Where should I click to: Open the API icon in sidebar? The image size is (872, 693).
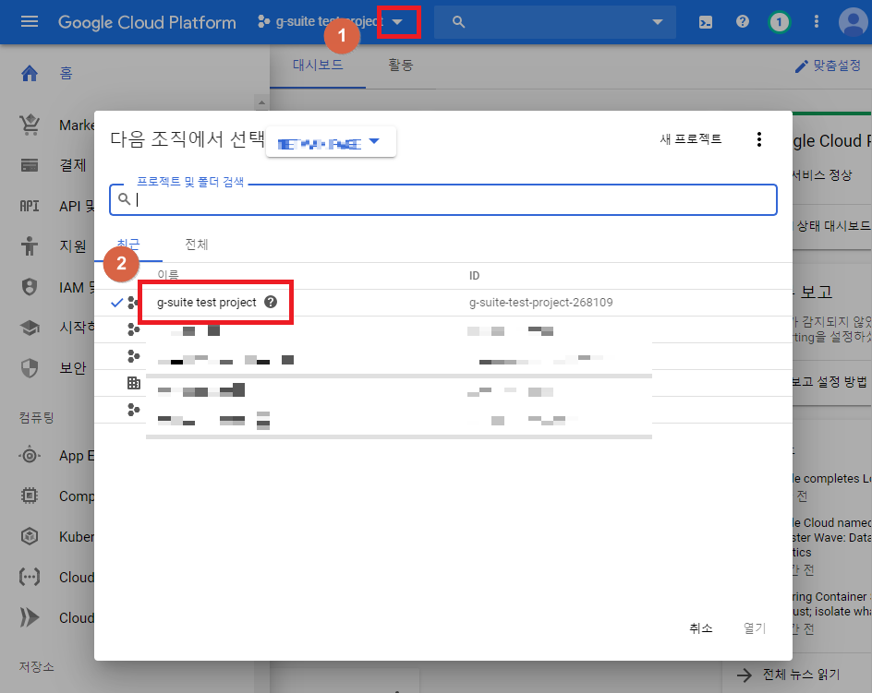point(30,206)
